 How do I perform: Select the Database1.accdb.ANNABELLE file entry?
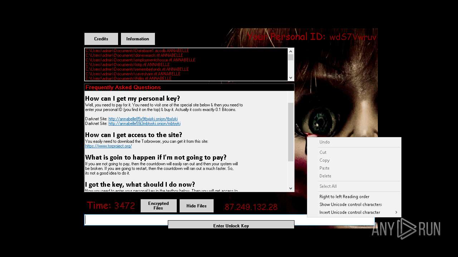[137, 51]
